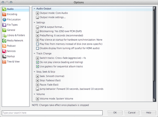The width and height of the screenshot is (158, 117).
Task: Open Volume mode System Volume dropdown
Action: [x=37, y=99]
